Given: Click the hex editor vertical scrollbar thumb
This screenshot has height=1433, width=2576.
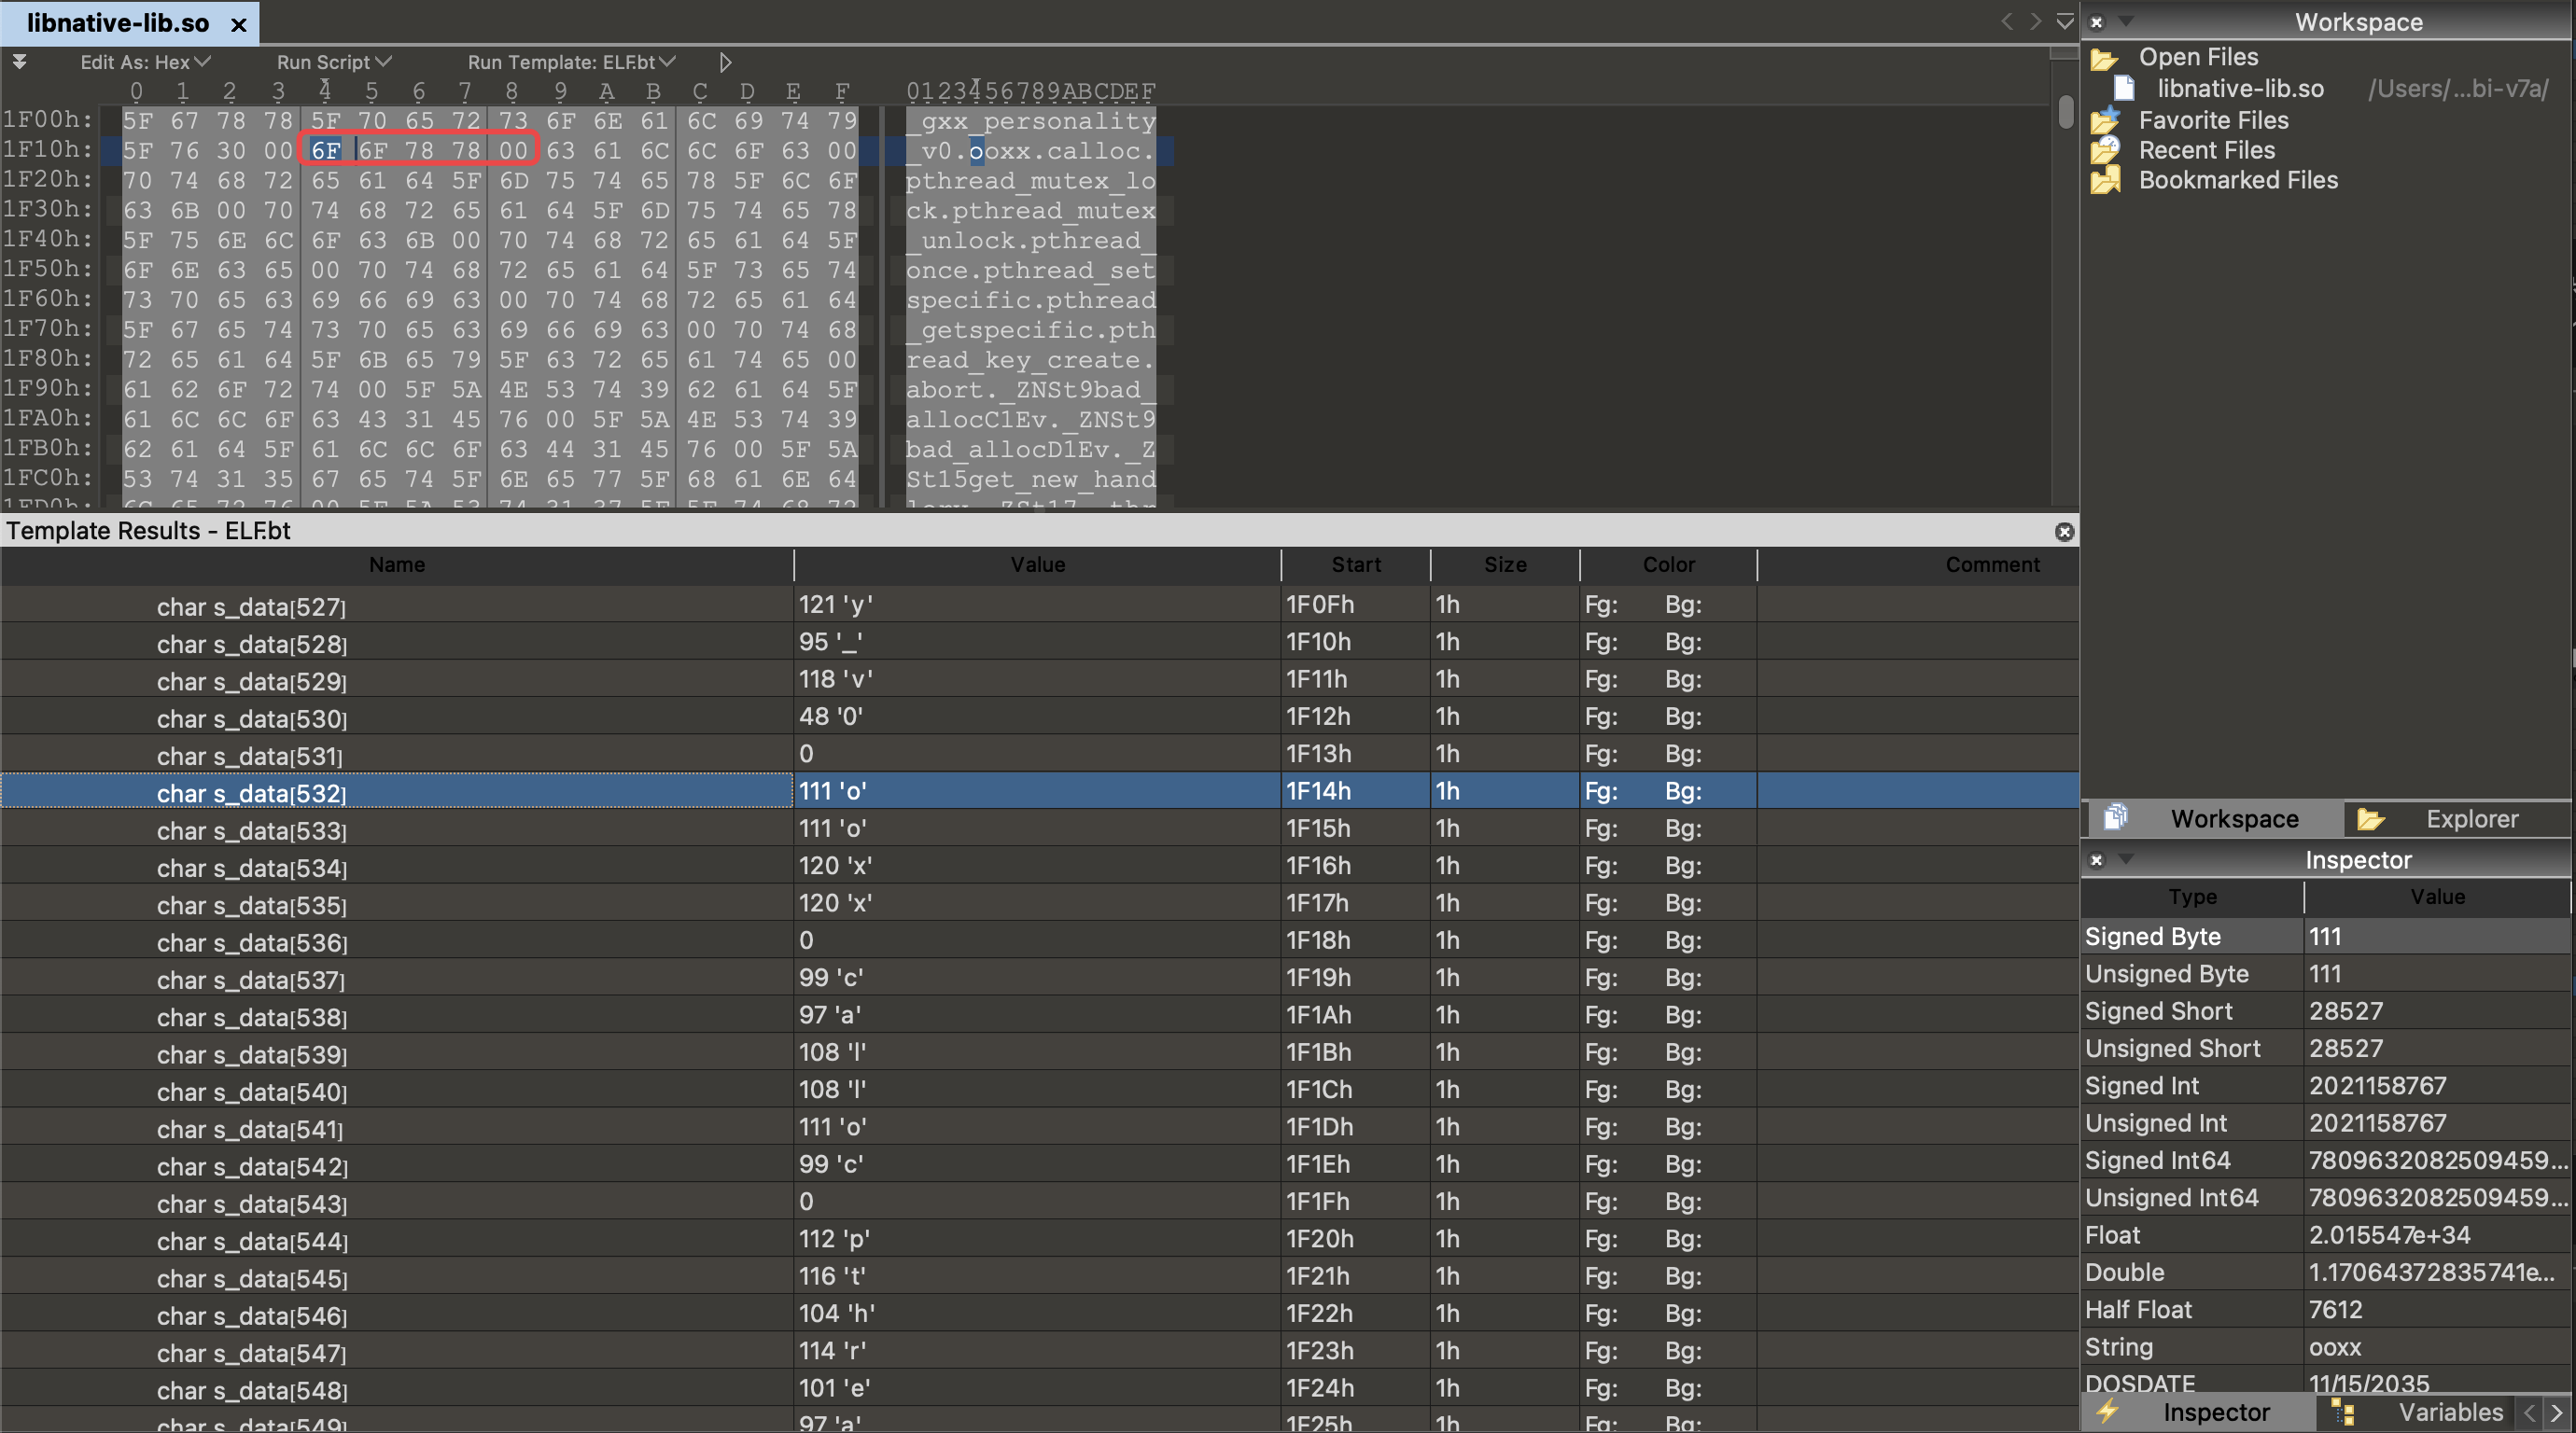Looking at the screenshot, I should 2066,111.
